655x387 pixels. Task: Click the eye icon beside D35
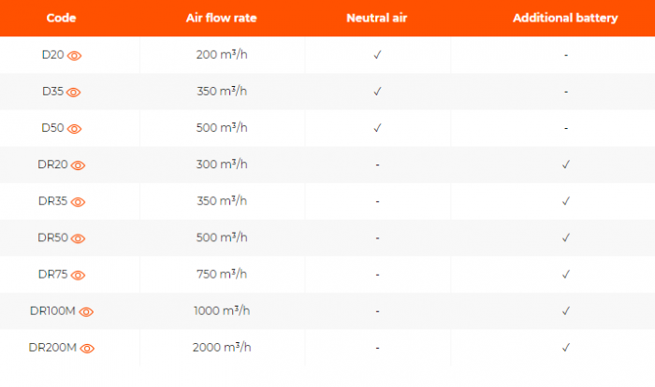click(74, 92)
